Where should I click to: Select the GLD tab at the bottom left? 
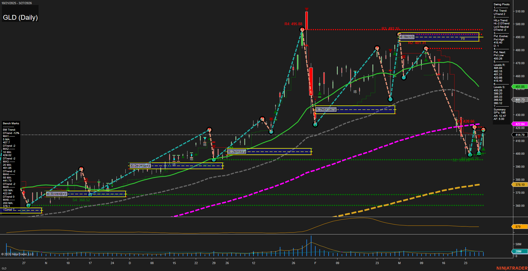[4, 269]
